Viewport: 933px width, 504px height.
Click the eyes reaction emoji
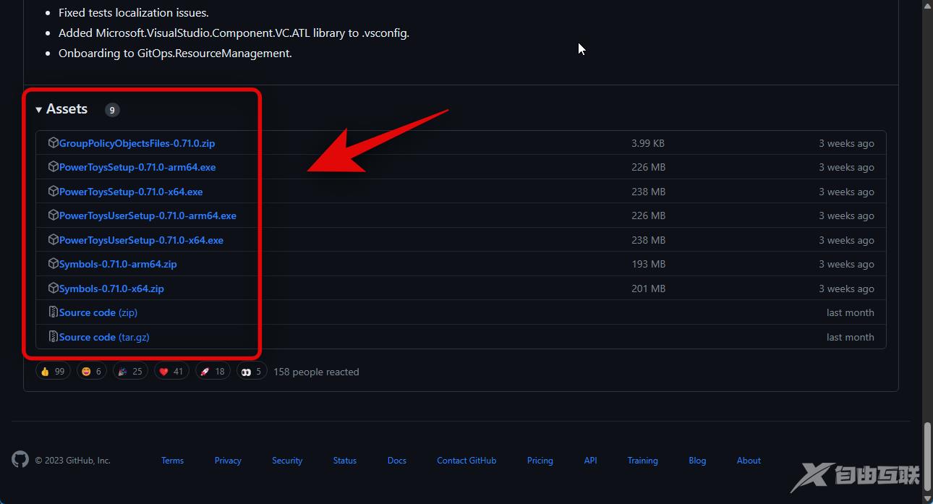coord(246,372)
